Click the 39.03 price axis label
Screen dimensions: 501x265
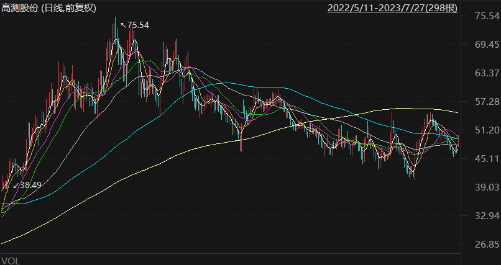tap(487, 187)
